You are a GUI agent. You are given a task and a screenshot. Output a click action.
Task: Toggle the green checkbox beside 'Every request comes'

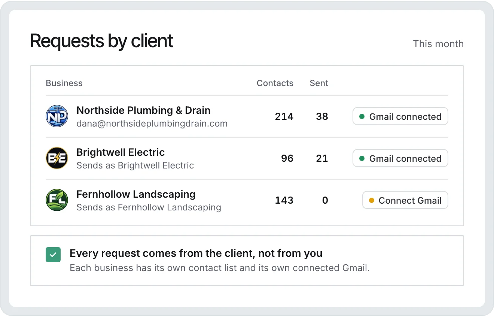tap(53, 255)
